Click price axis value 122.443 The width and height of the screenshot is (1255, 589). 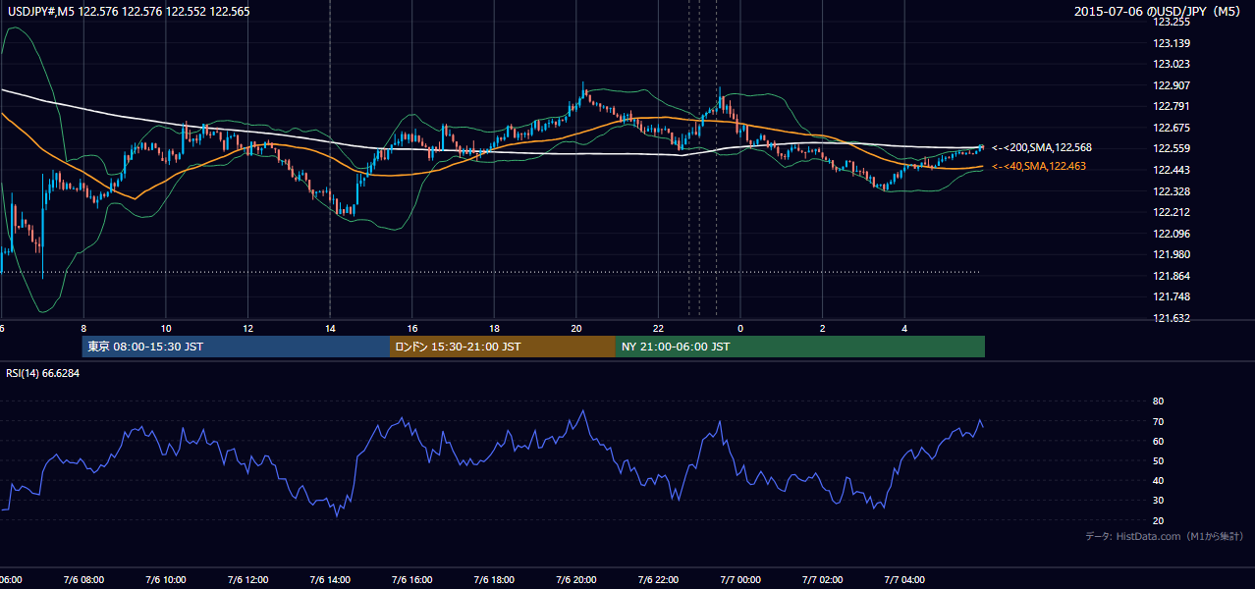point(1173,170)
